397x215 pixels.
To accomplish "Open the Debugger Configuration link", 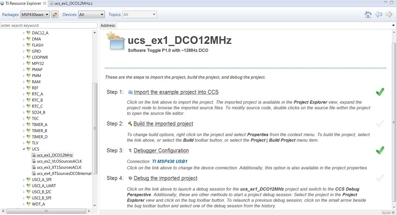I will [161, 150].
